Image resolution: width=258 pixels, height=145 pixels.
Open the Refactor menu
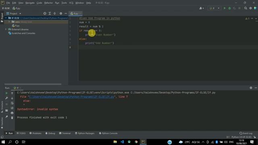[48, 3]
